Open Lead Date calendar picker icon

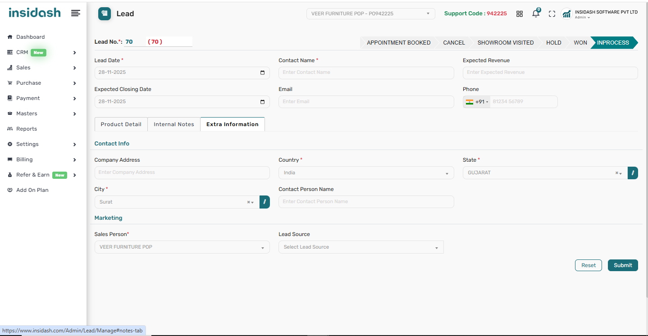pos(263,73)
